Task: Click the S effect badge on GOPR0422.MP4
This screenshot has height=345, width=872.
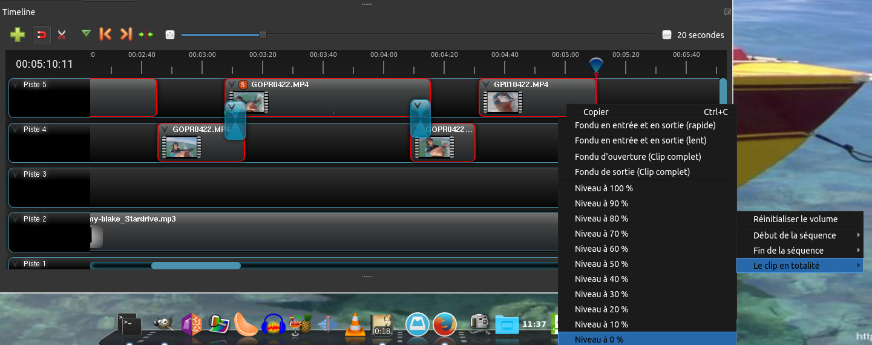Action: (x=243, y=85)
